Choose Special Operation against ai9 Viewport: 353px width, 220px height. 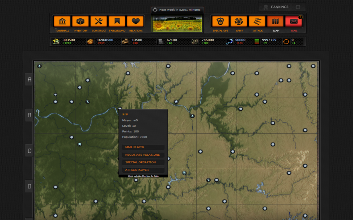[143, 162]
